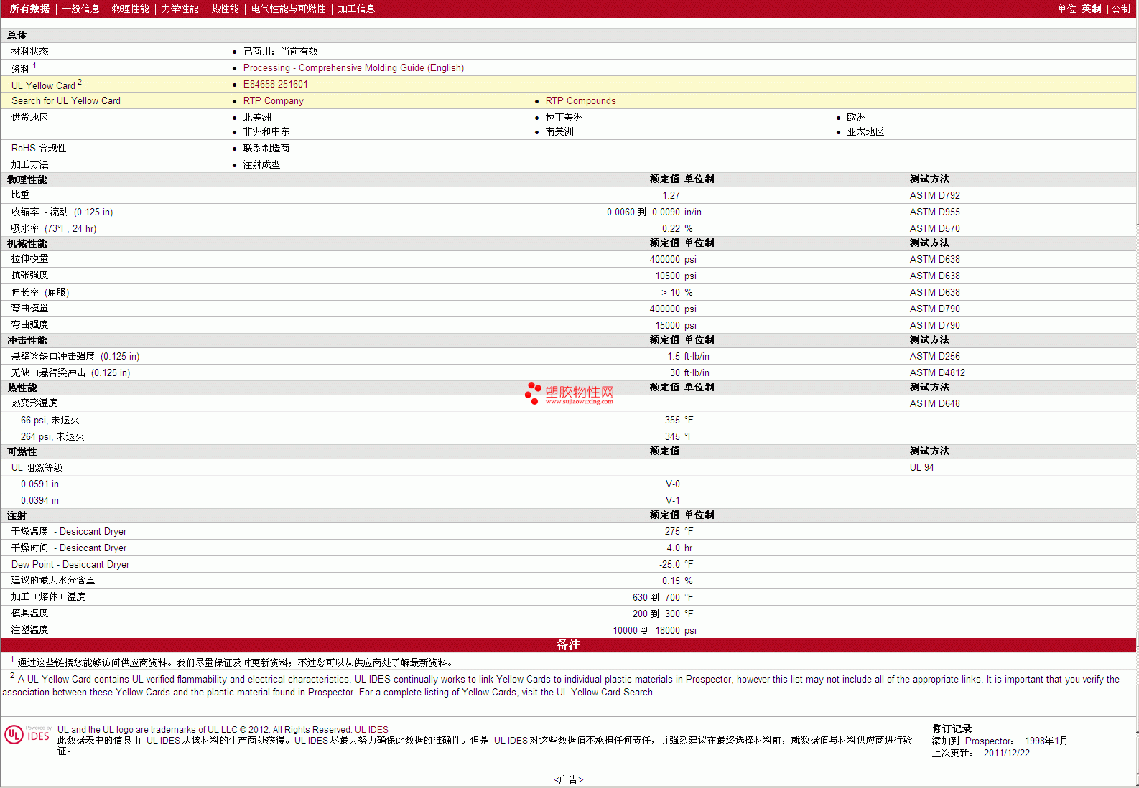Search Yellow Card for RTP Compounds
This screenshot has height=788, width=1139.
pos(580,100)
